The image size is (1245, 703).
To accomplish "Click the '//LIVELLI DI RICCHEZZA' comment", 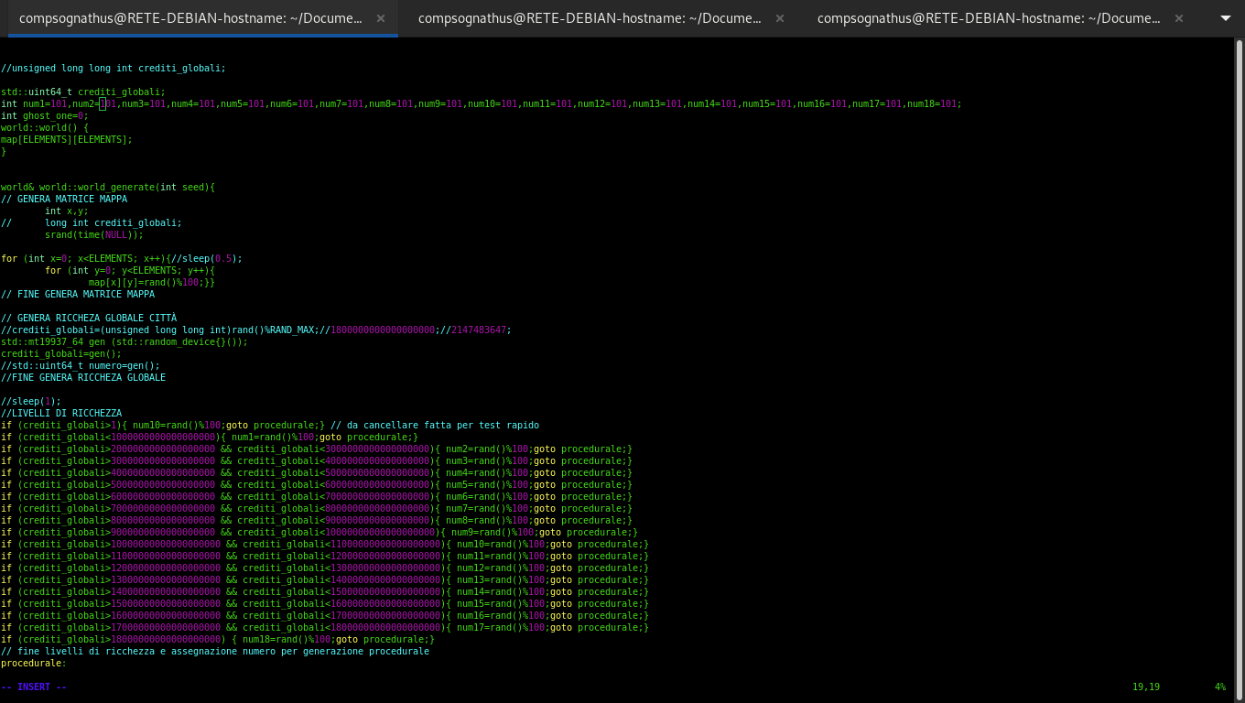I will click(x=61, y=413).
